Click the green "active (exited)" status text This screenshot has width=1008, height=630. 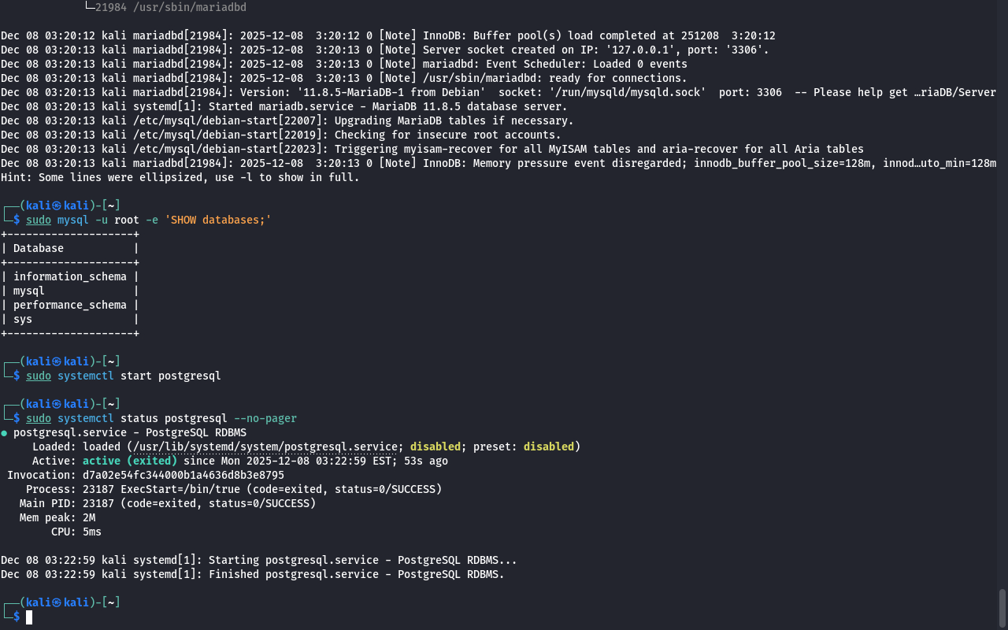pos(130,461)
